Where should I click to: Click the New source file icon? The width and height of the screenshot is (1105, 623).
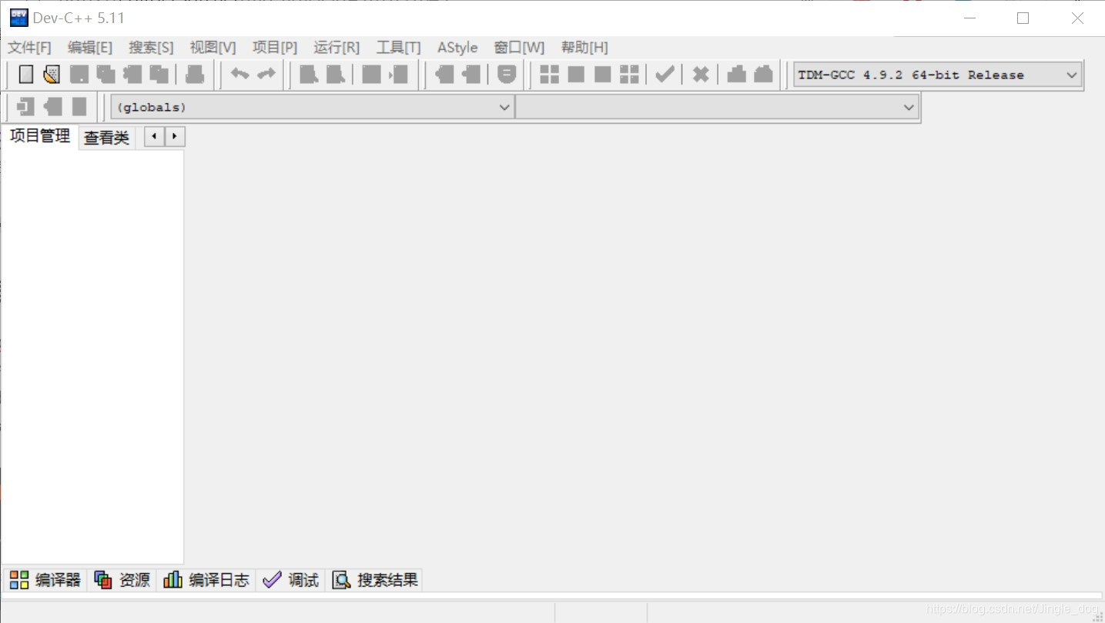[x=26, y=75]
